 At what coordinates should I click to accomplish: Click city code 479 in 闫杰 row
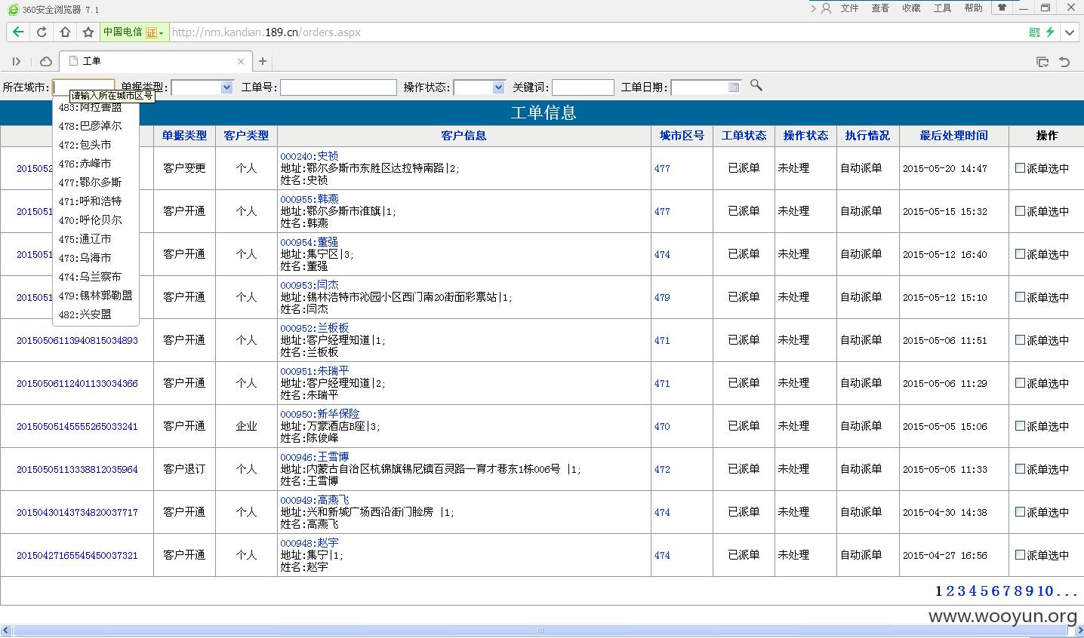(x=662, y=297)
